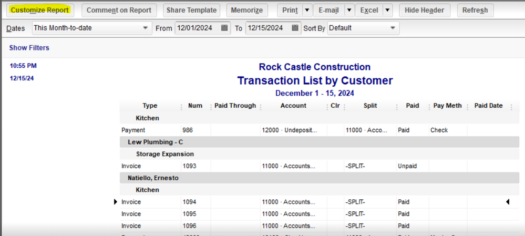Image resolution: width=525 pixels, height=236 pixels.
Task: Expand the E-mail button dropdown arrow
Action: point(349,10)
